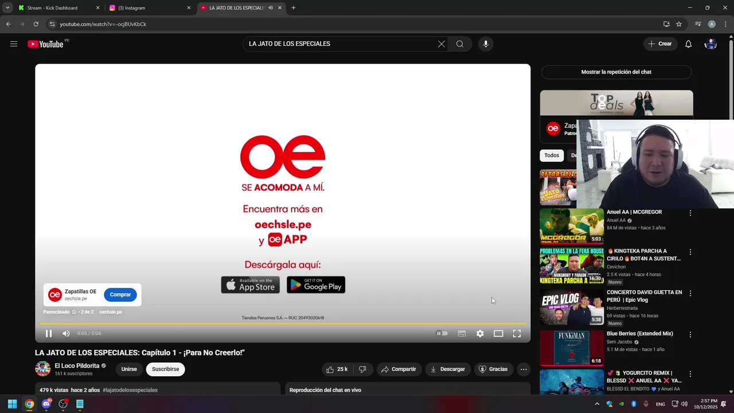Click the video progress bar
The image size is (734, 413).
tap(283, 324)
